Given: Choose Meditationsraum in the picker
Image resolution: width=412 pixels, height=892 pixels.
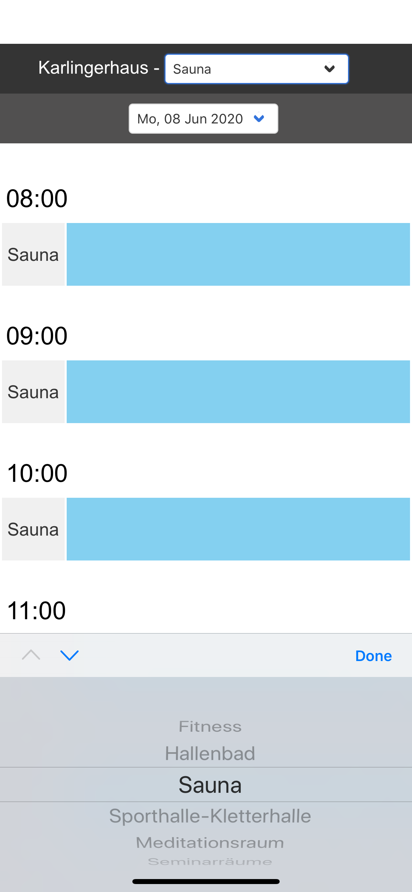Looking at the screenshot, I should coord(210,843).
